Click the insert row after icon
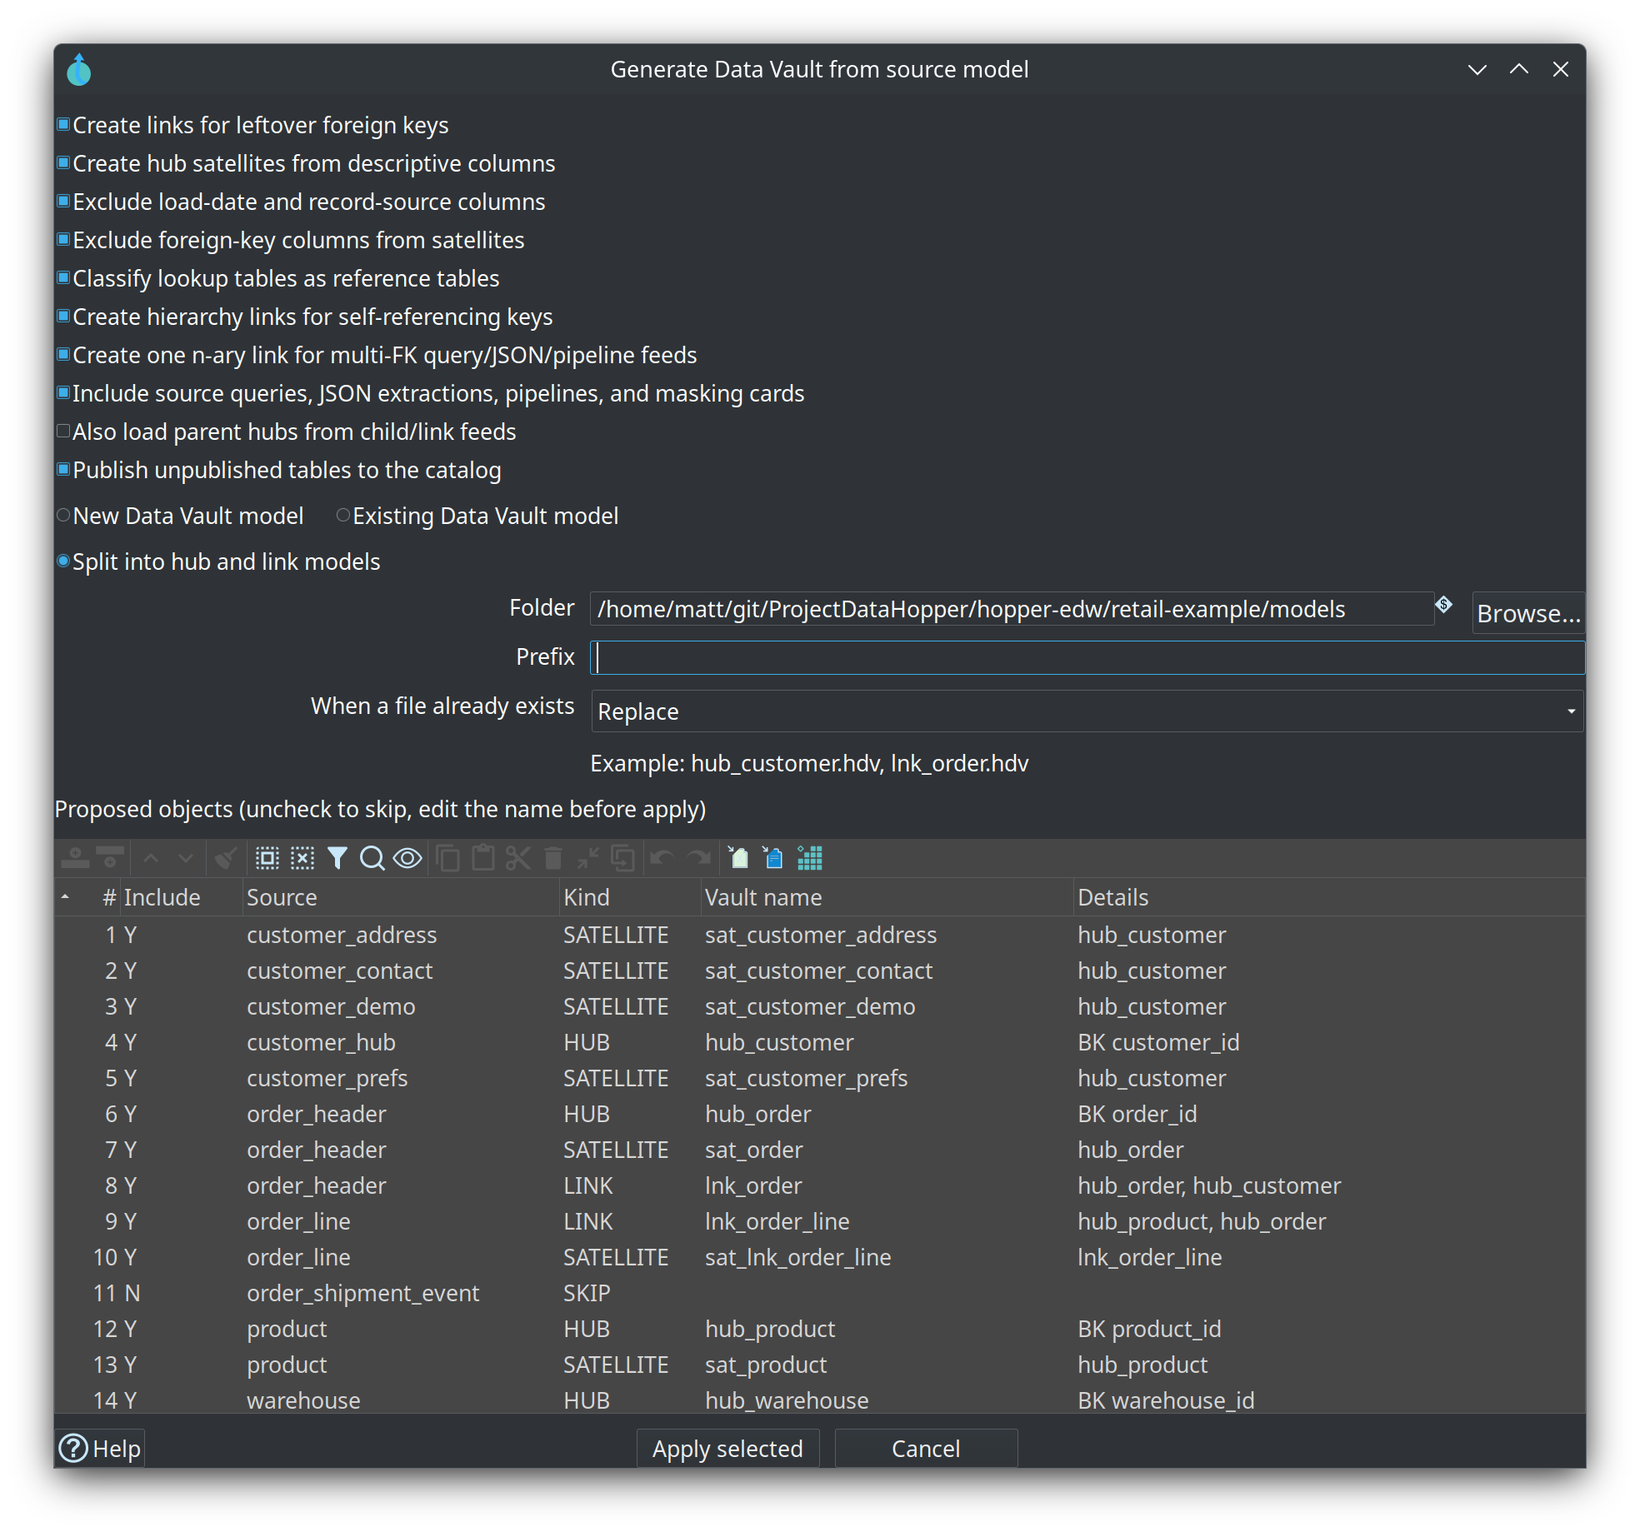The image size is (1640, 1532). coord(110,858)
